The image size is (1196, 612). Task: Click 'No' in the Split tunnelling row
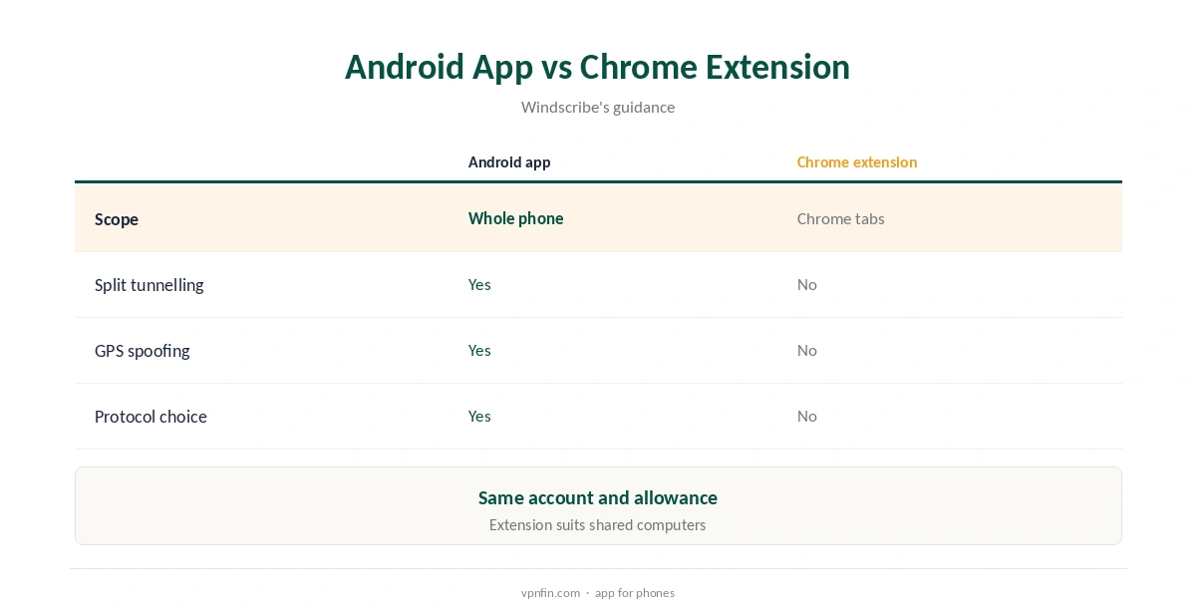point(807,285)
